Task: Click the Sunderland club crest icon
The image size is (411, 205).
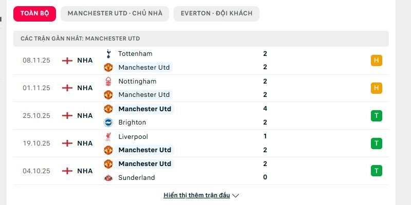Action: [108, 178]
